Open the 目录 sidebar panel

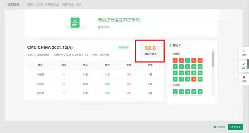[244, 53]
